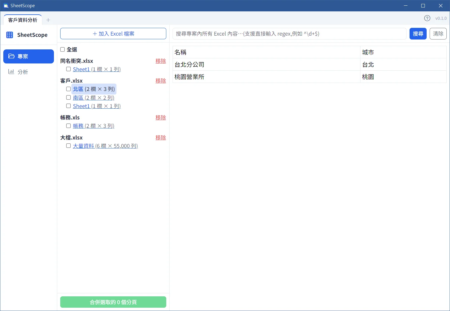Click the 客戶.xlsx file name
The height and width of the screenshot is (311, 450).
71,81
